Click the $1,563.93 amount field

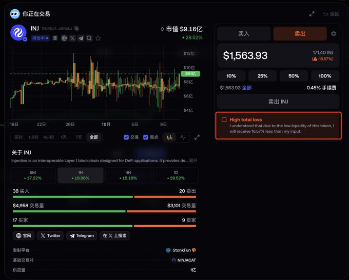(x=245, y=55)
